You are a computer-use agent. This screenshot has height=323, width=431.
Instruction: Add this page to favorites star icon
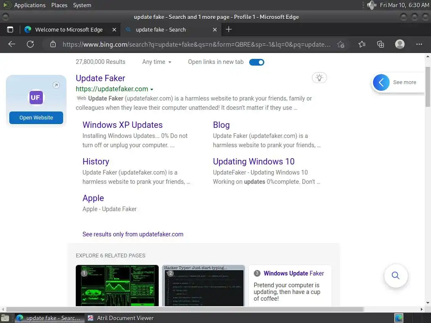click(341, 44)
